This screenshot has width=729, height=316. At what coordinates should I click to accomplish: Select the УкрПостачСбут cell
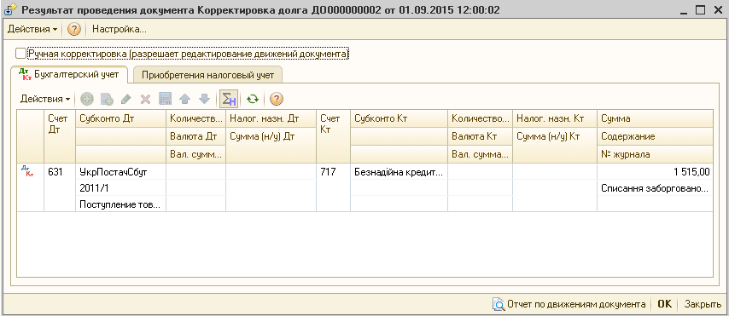(x=120, y=172)
